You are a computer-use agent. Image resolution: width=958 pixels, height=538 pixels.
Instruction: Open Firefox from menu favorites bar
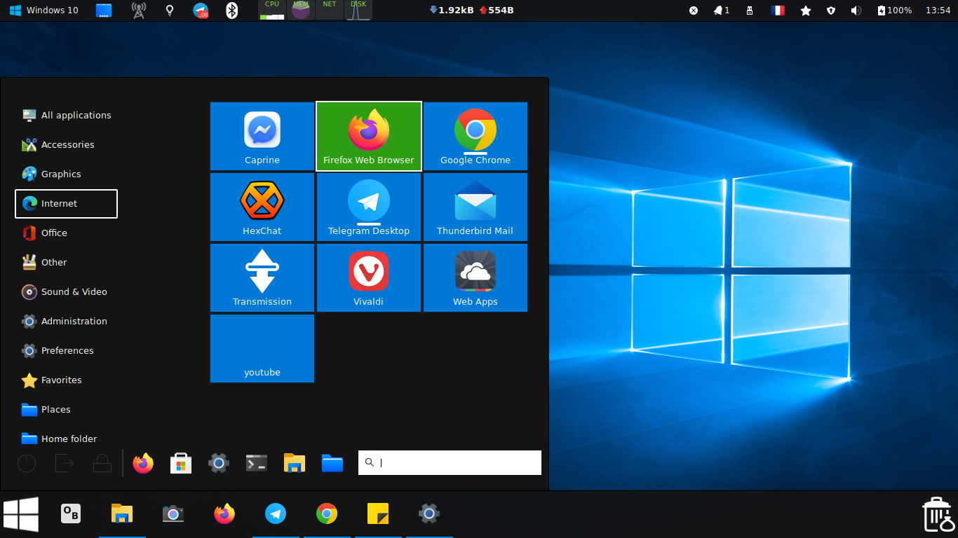click(143, 463)
